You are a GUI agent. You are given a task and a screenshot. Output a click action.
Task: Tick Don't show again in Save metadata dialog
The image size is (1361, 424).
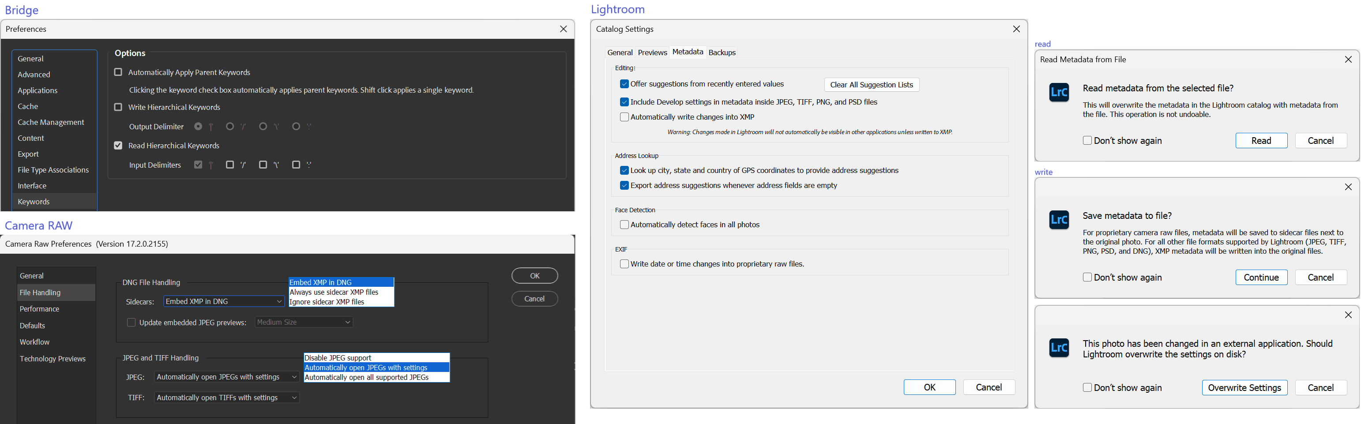coord(1087,277)
